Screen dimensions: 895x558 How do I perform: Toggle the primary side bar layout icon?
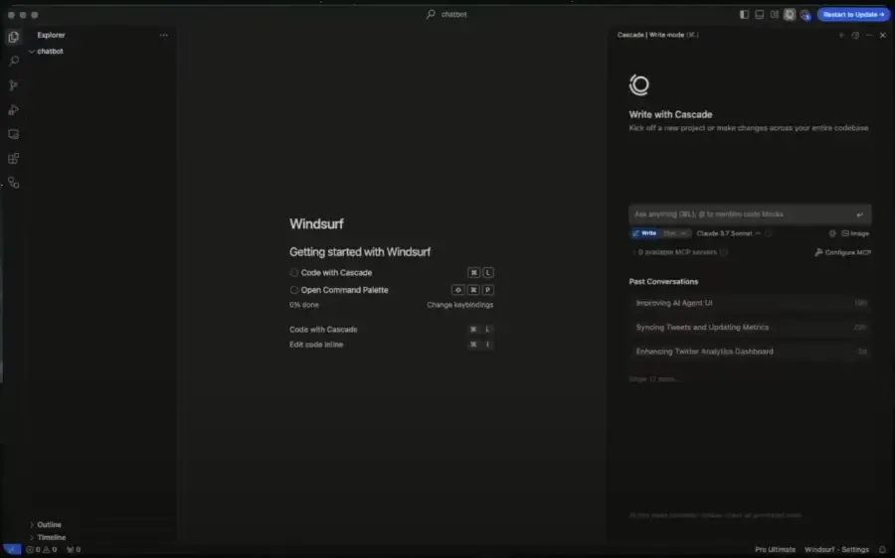744,15
